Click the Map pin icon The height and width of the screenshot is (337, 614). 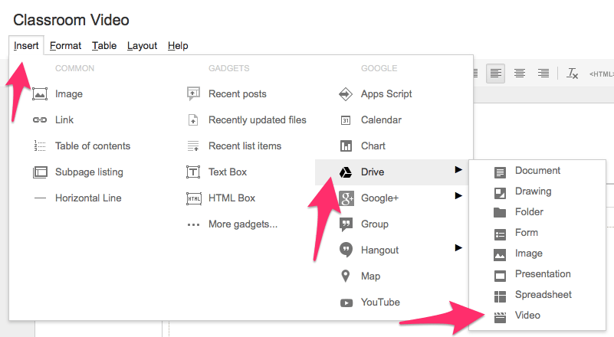click(x=346, y=276)
